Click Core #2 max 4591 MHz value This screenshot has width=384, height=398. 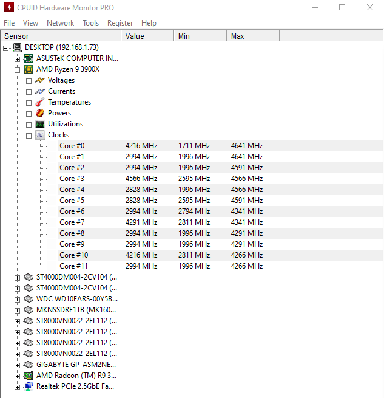[x=247, y=168]
